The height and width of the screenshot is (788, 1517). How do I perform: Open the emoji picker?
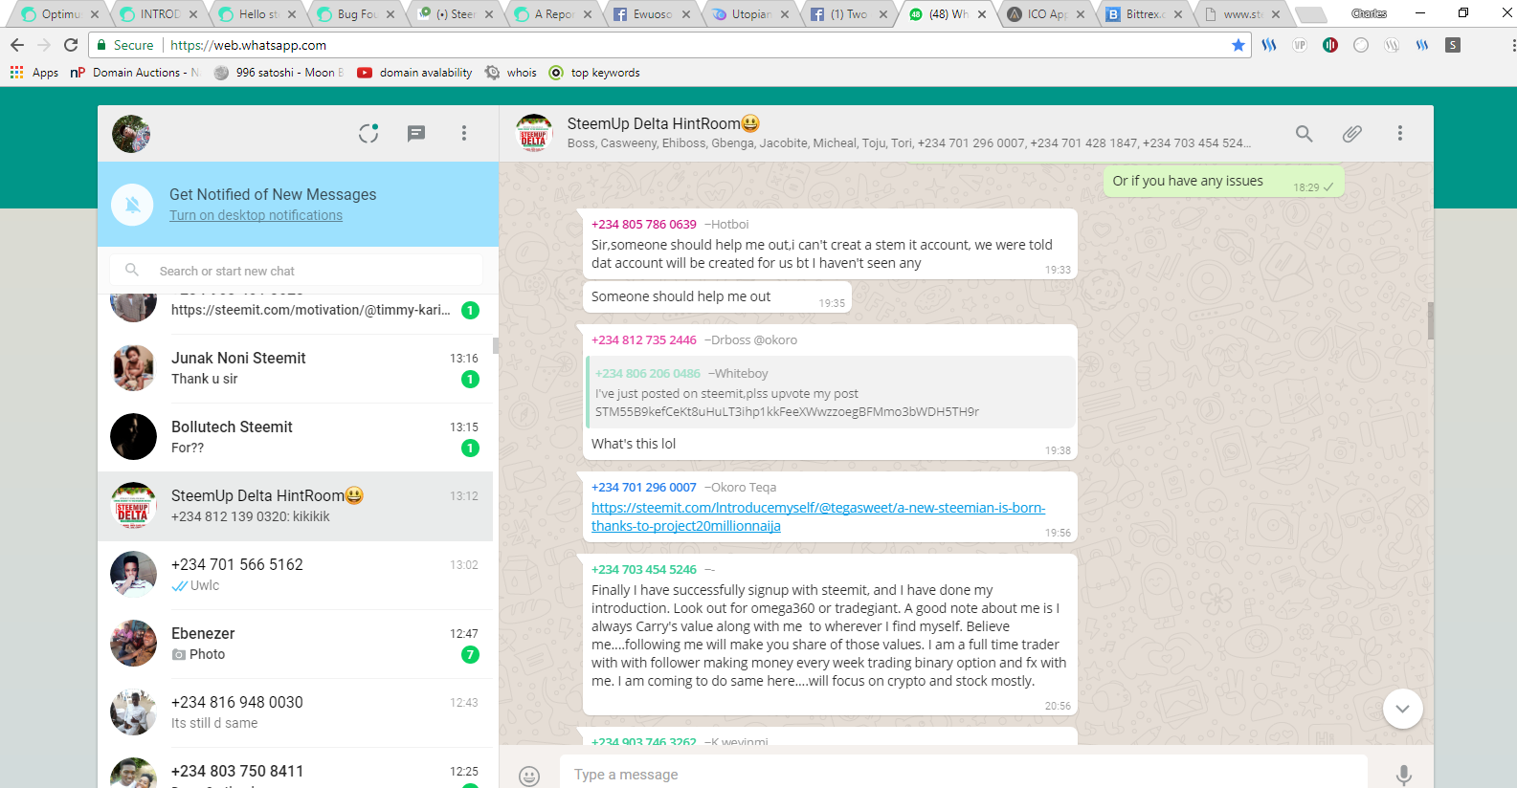[x=529, y=776]
